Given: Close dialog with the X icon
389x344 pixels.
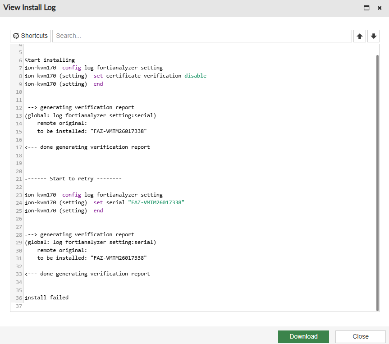Looking at the screenshot, I should tap(380, 8).
